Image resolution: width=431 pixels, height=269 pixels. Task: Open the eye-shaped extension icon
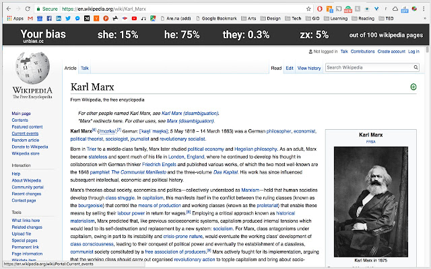click(x=366, y=9)
